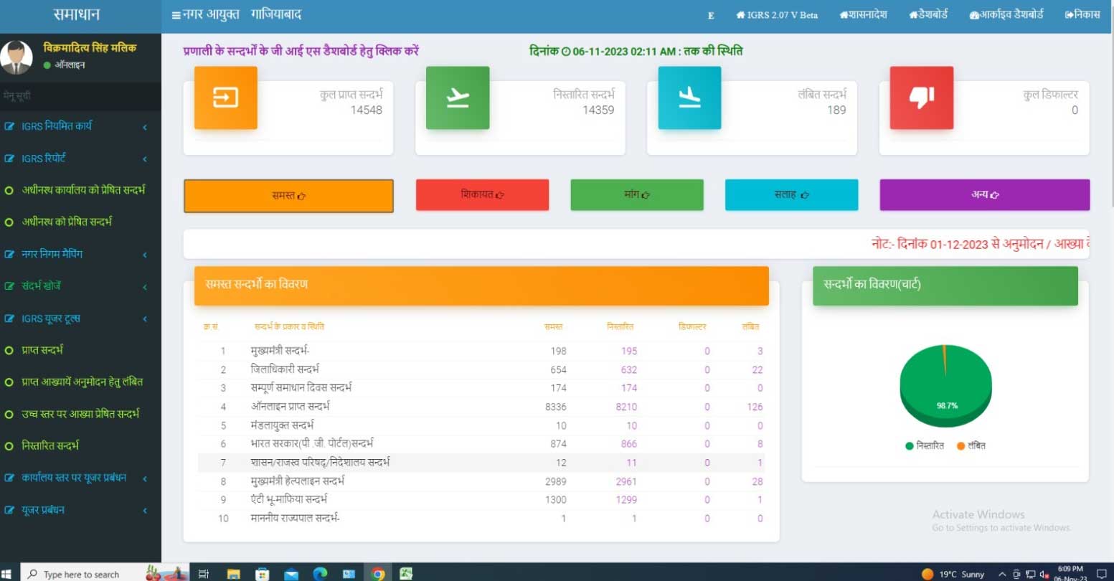Click the orange समस्त filter button
The height and width of the screenshot is (581, 1114).
click(x=288, y=196)
